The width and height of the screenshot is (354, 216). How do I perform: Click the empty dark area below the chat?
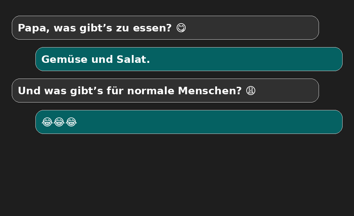point(177,177)
